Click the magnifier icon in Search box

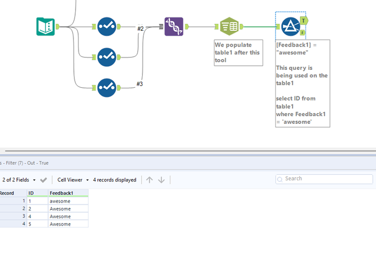point(279,179)
